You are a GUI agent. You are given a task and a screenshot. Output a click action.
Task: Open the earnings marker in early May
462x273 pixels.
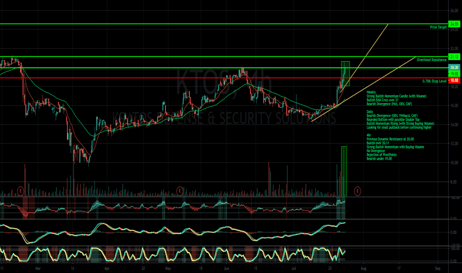tap(180, 191)
